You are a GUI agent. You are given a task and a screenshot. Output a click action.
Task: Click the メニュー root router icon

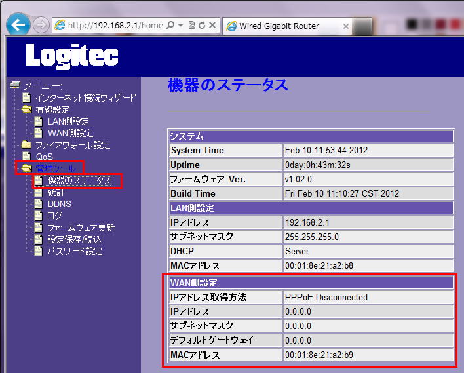click(14, 85)
